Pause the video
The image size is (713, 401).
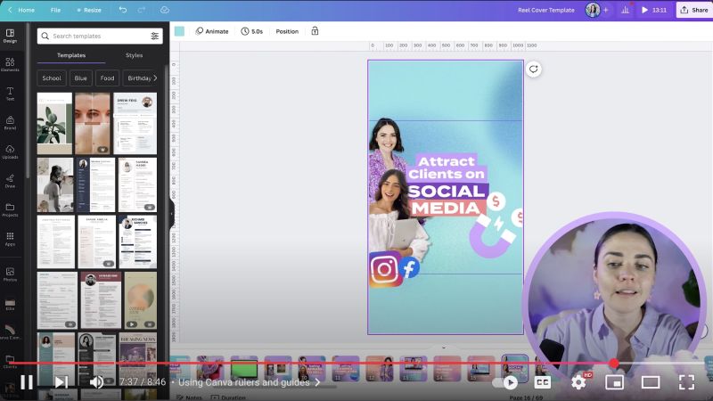pos(27,382)
